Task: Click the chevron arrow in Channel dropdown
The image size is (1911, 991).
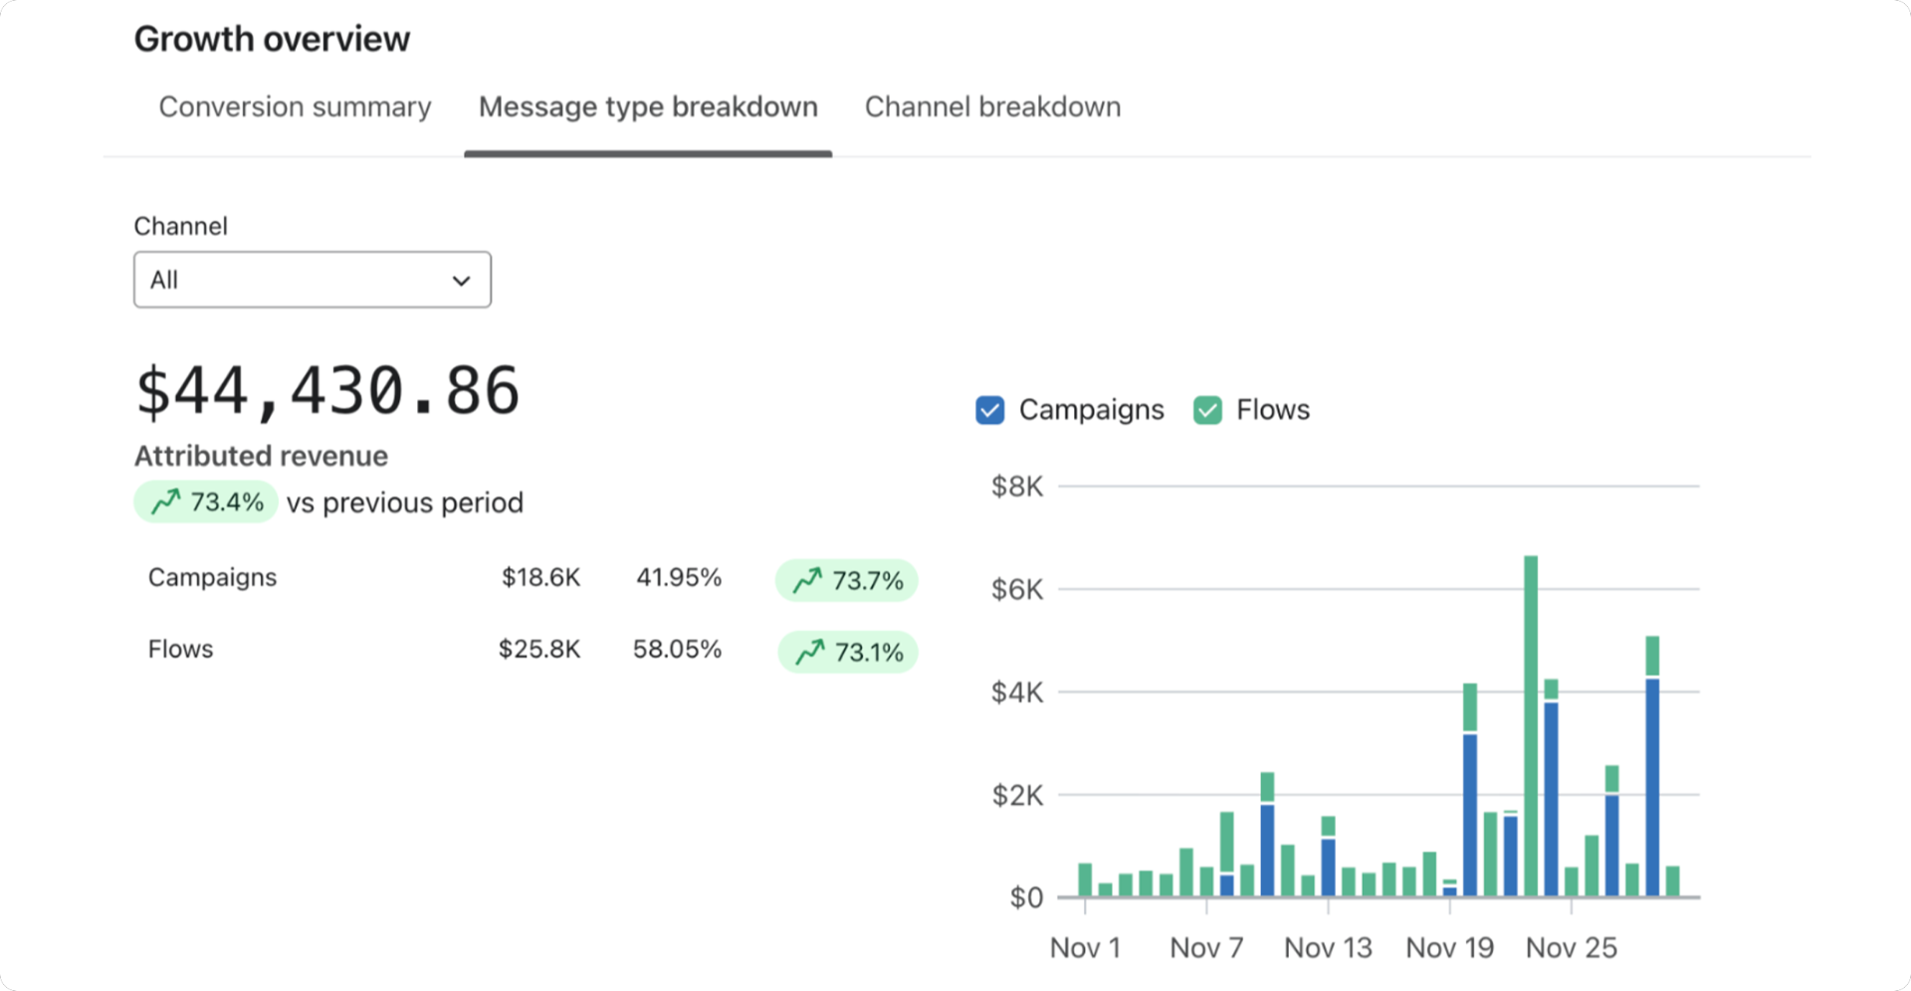Action: (461, 281)
